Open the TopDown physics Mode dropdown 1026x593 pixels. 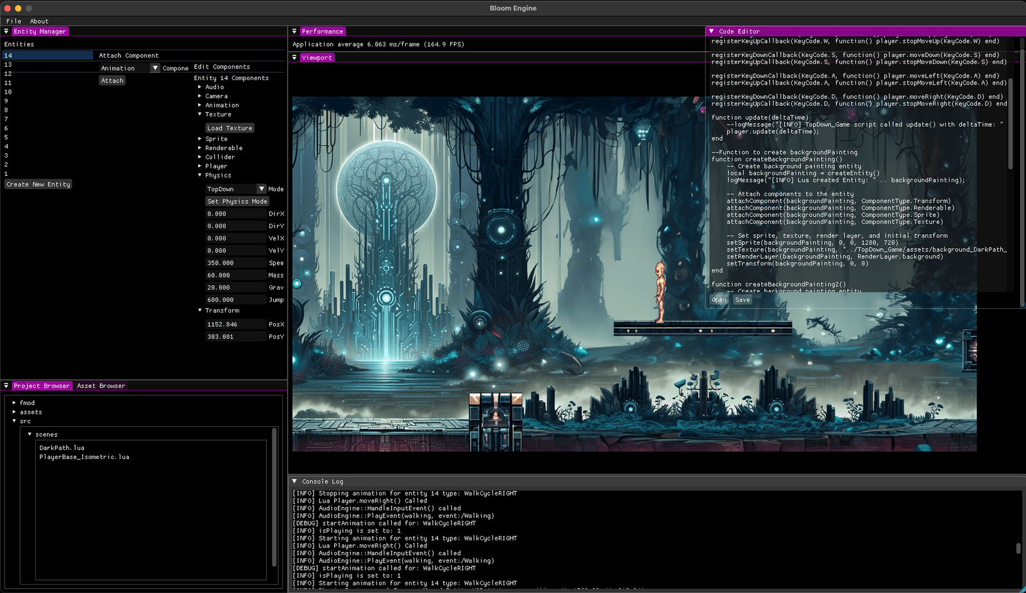[x=261, y=189]
